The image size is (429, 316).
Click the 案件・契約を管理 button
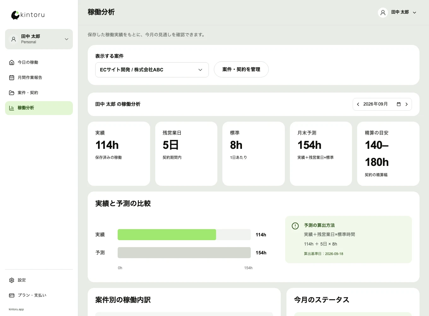(241, 69)
